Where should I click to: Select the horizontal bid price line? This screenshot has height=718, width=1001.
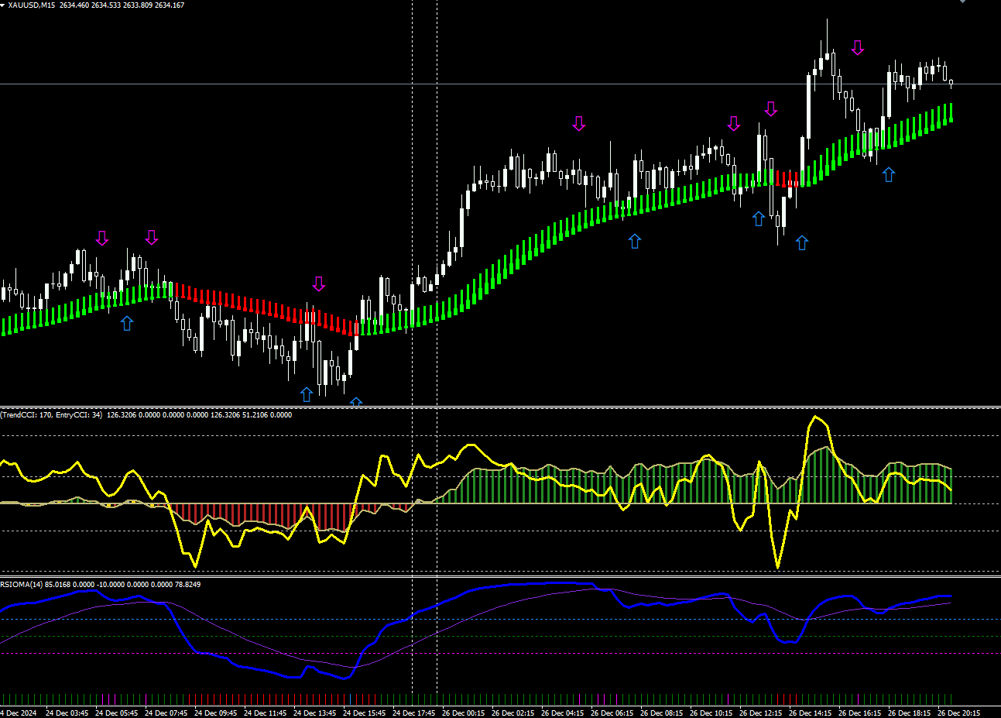(500, 84)
